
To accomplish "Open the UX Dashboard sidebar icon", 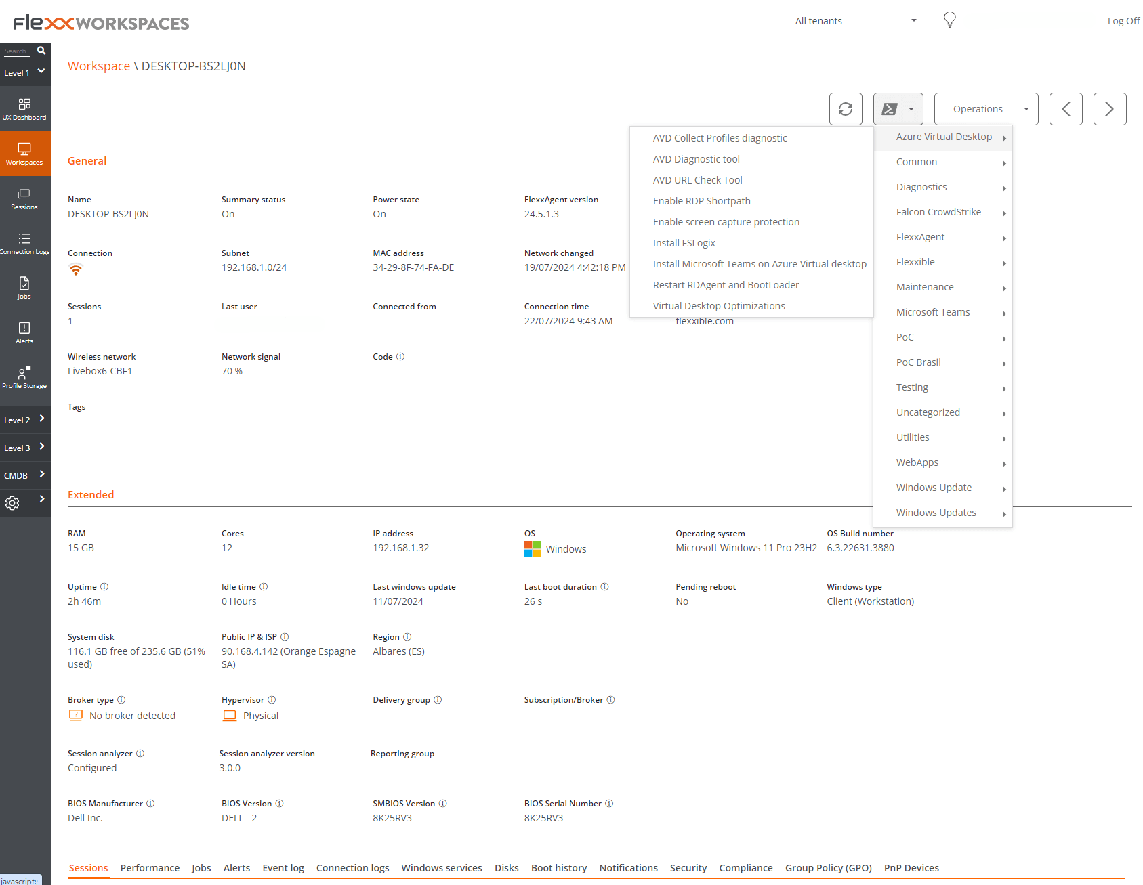I will click(x=24, y=109).
